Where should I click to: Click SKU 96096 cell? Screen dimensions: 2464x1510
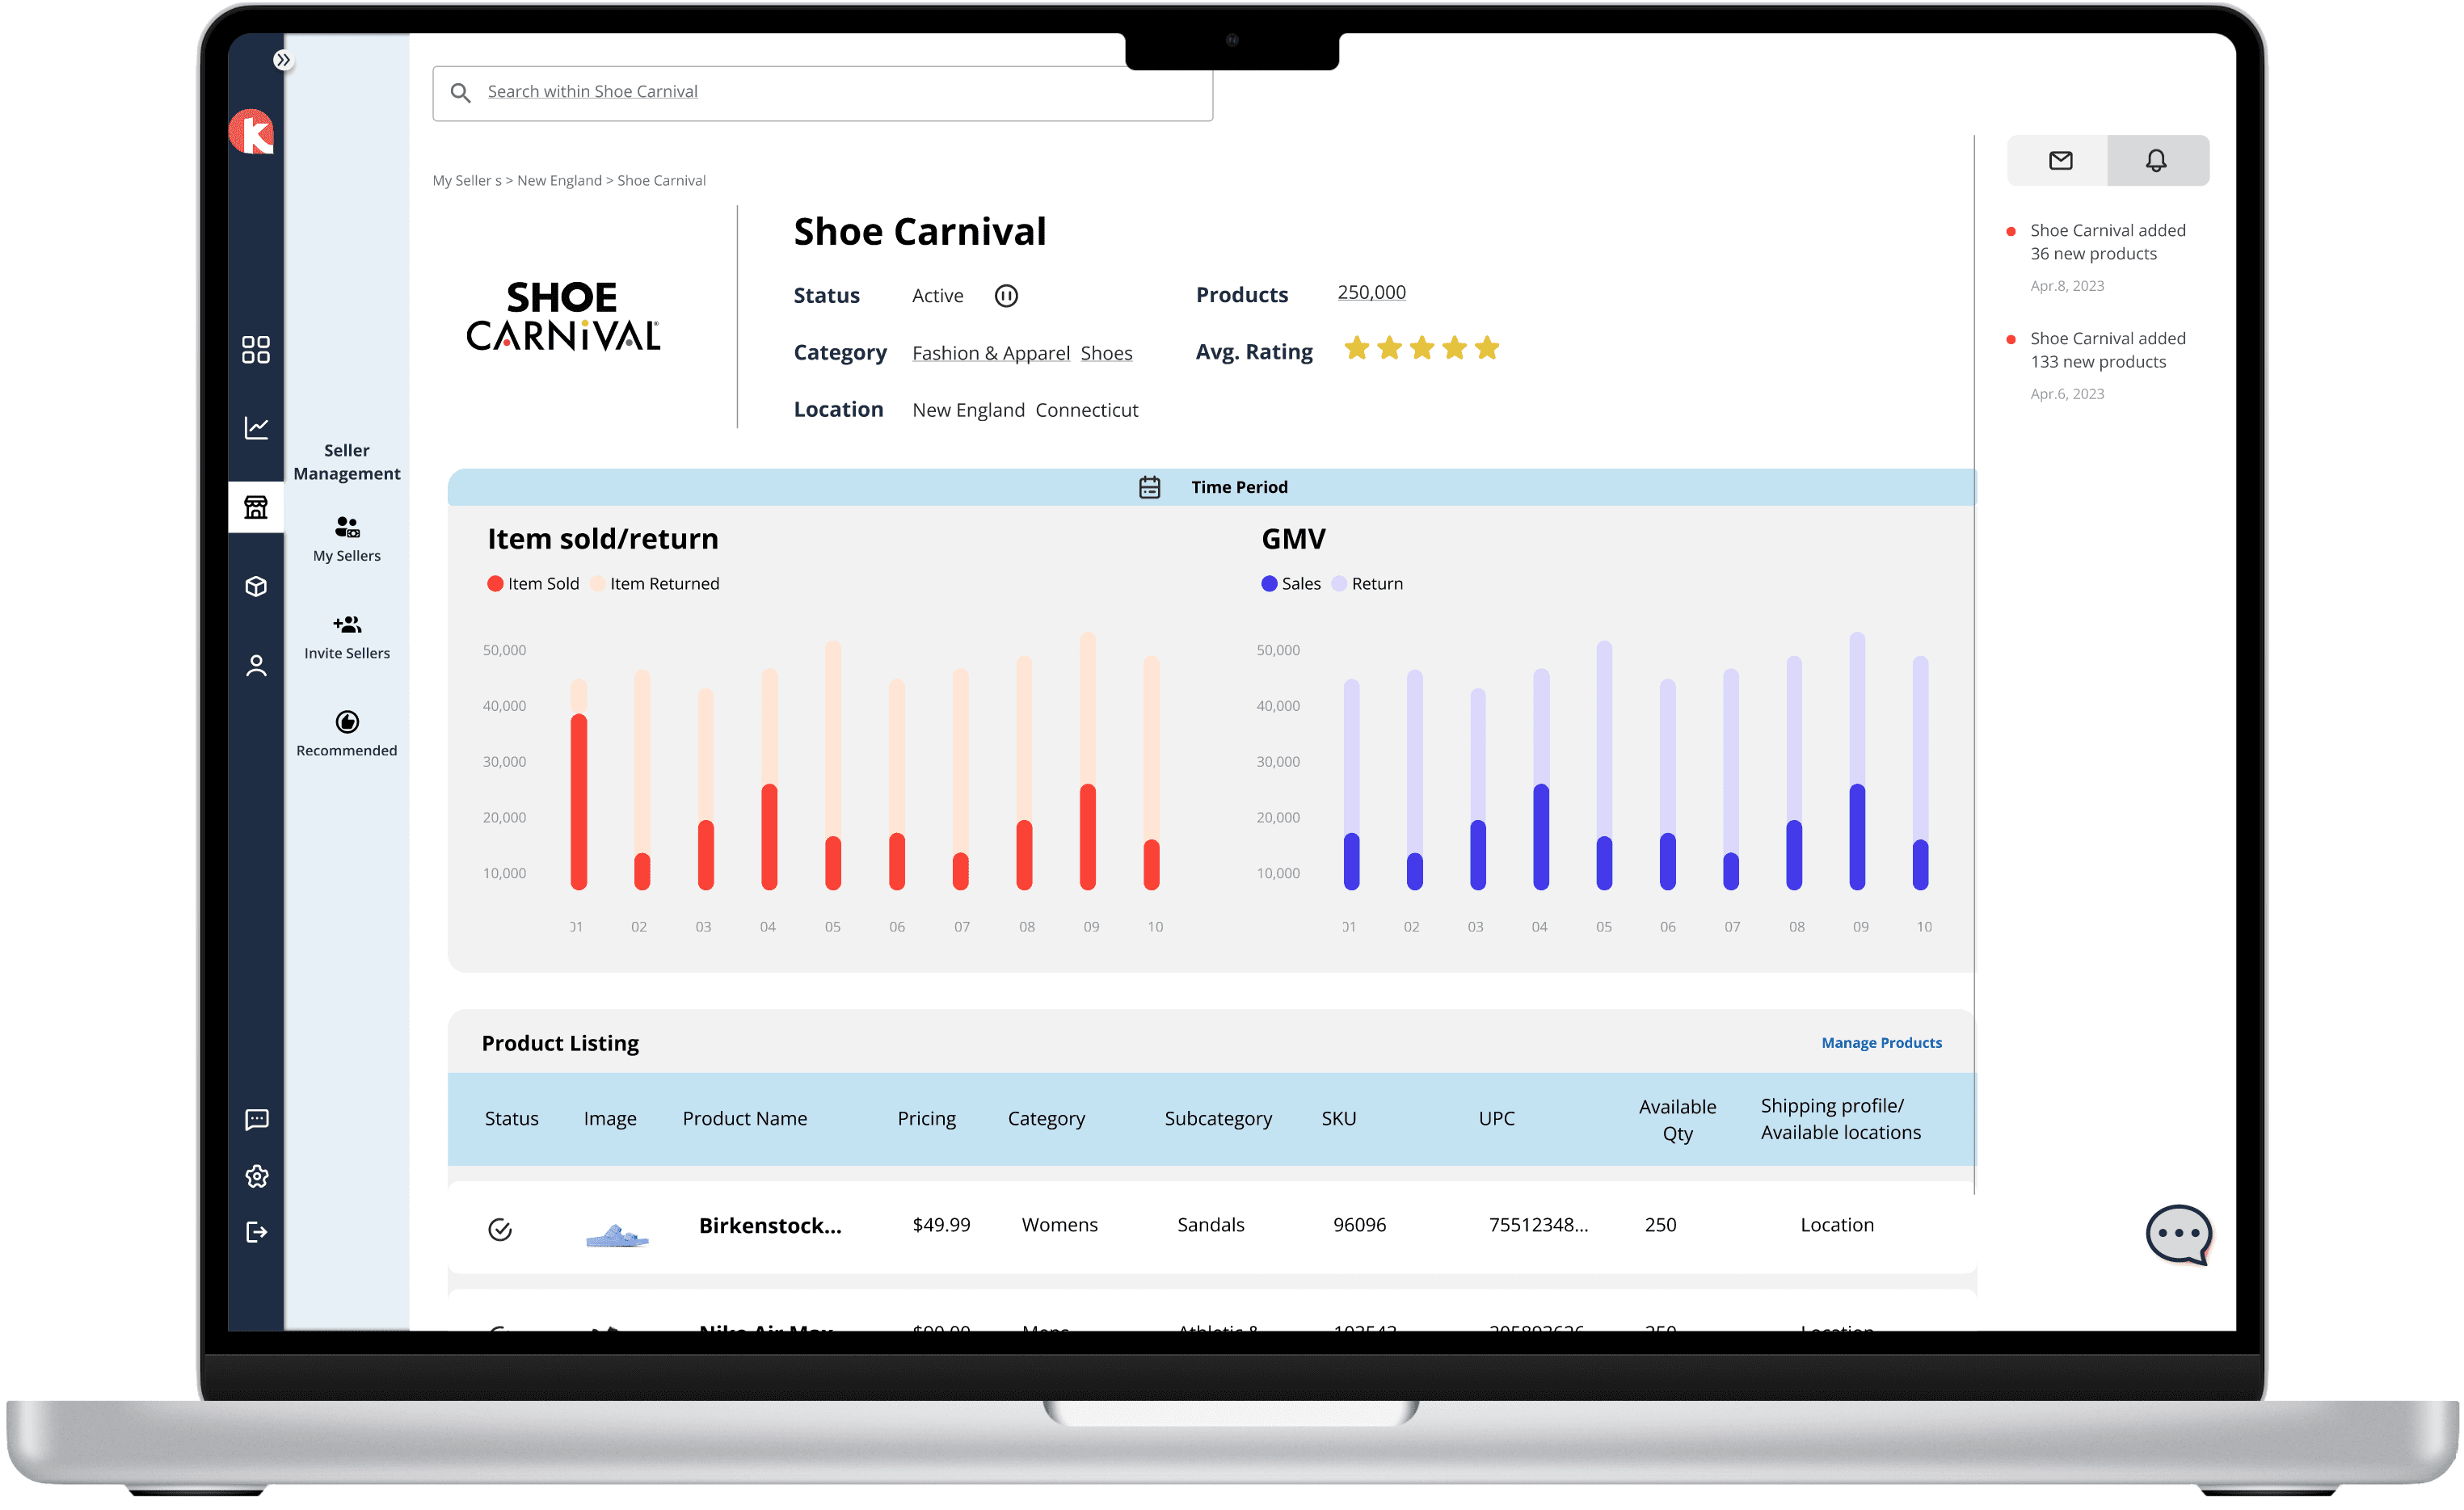pos(1359,1225)
